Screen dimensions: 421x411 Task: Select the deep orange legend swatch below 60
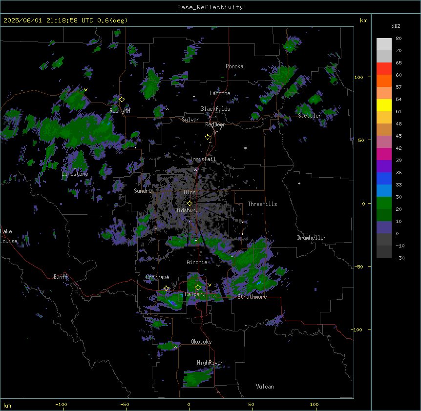click(x=384, y=81)
